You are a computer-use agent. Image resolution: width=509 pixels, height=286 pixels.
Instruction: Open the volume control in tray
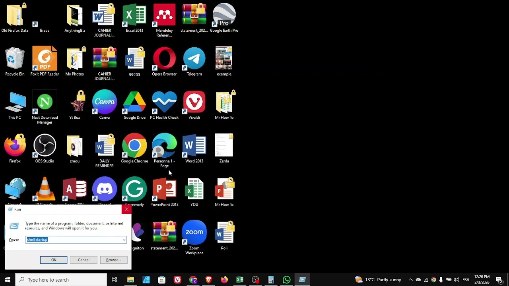tap(456, 280)
